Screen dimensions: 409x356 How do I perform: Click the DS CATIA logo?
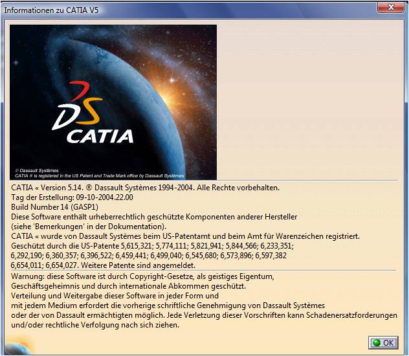(93, 112)
